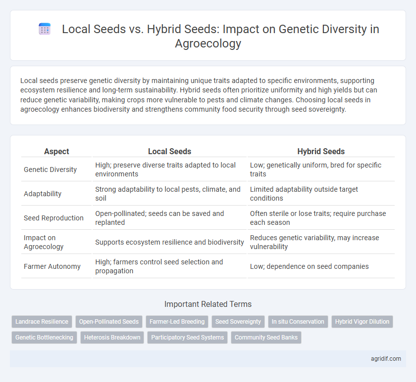Viewport: 416px width, 382px height.
Task: Open the Heterosis Breakdown tag
Action: click(x=112, y=337)
